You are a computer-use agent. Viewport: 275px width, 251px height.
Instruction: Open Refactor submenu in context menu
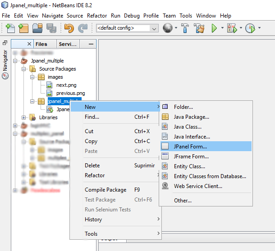115,175
